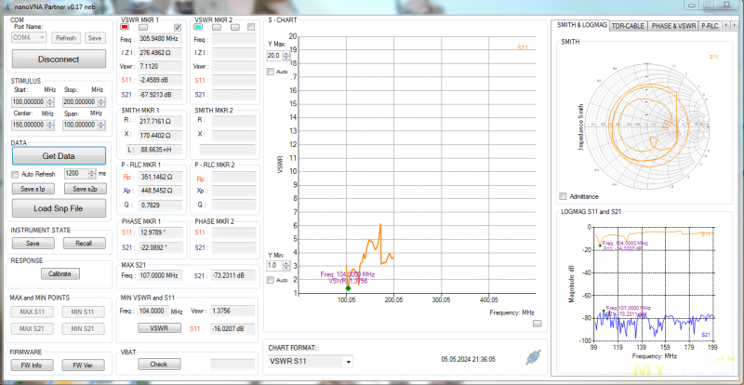Click the cyan VSWR MKR 2 marker icon

pyautogui.click(x=199, y=28)
